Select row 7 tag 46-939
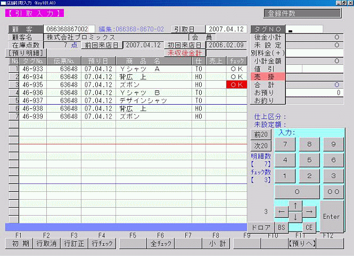The width and height of the screenshot is (354, 256). click(32, 116)
